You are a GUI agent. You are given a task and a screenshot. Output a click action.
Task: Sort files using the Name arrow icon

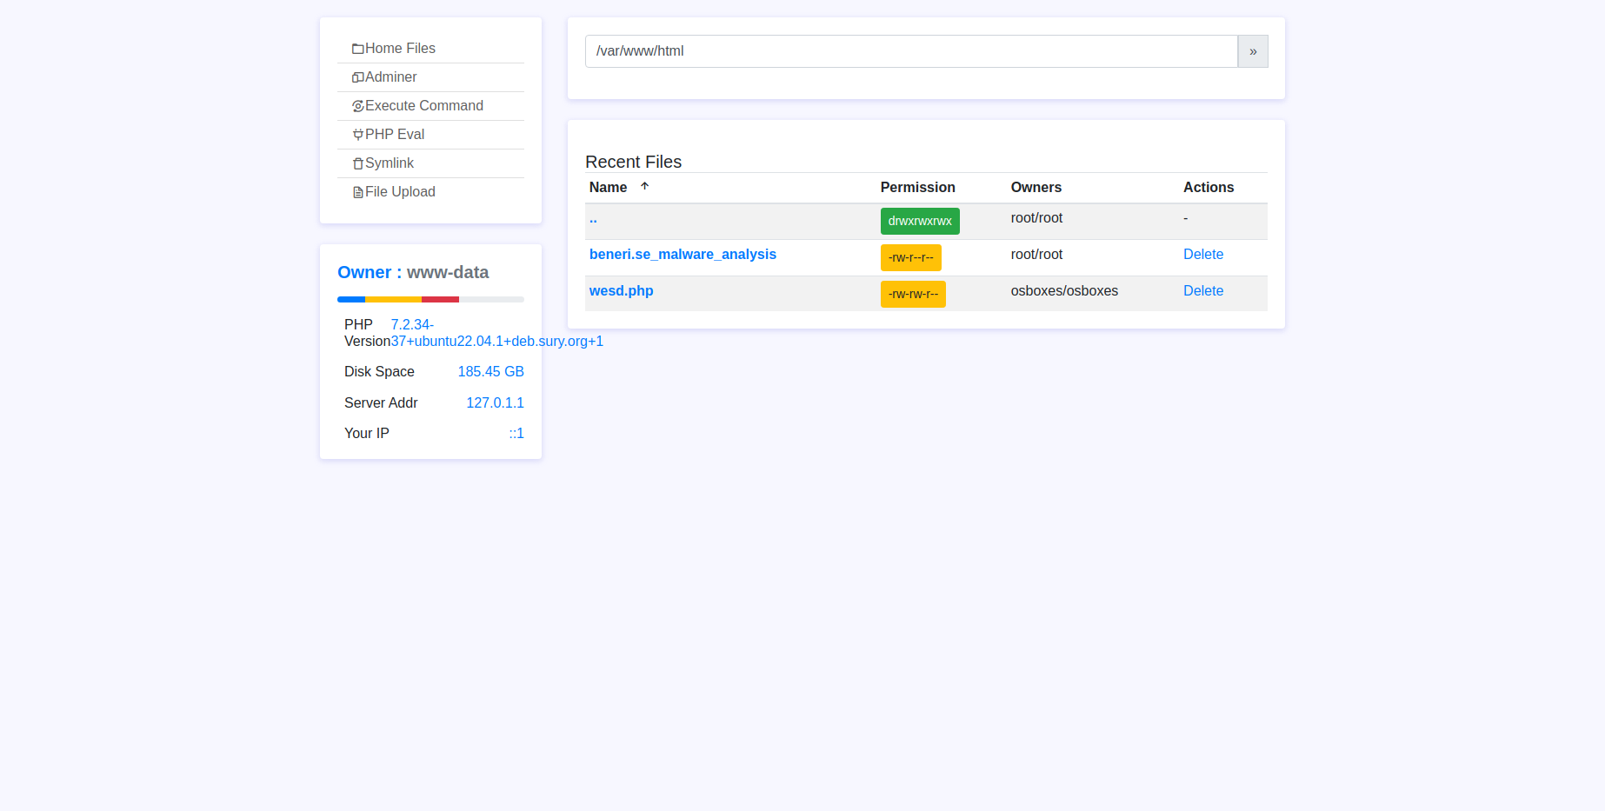pyautogui.click(x=644, y=186)
